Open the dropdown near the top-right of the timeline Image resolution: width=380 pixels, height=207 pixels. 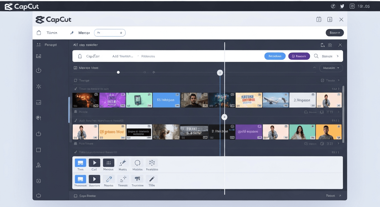point(331,68)
